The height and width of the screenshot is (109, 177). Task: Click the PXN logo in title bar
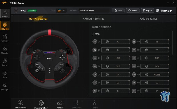click(5, 3)
